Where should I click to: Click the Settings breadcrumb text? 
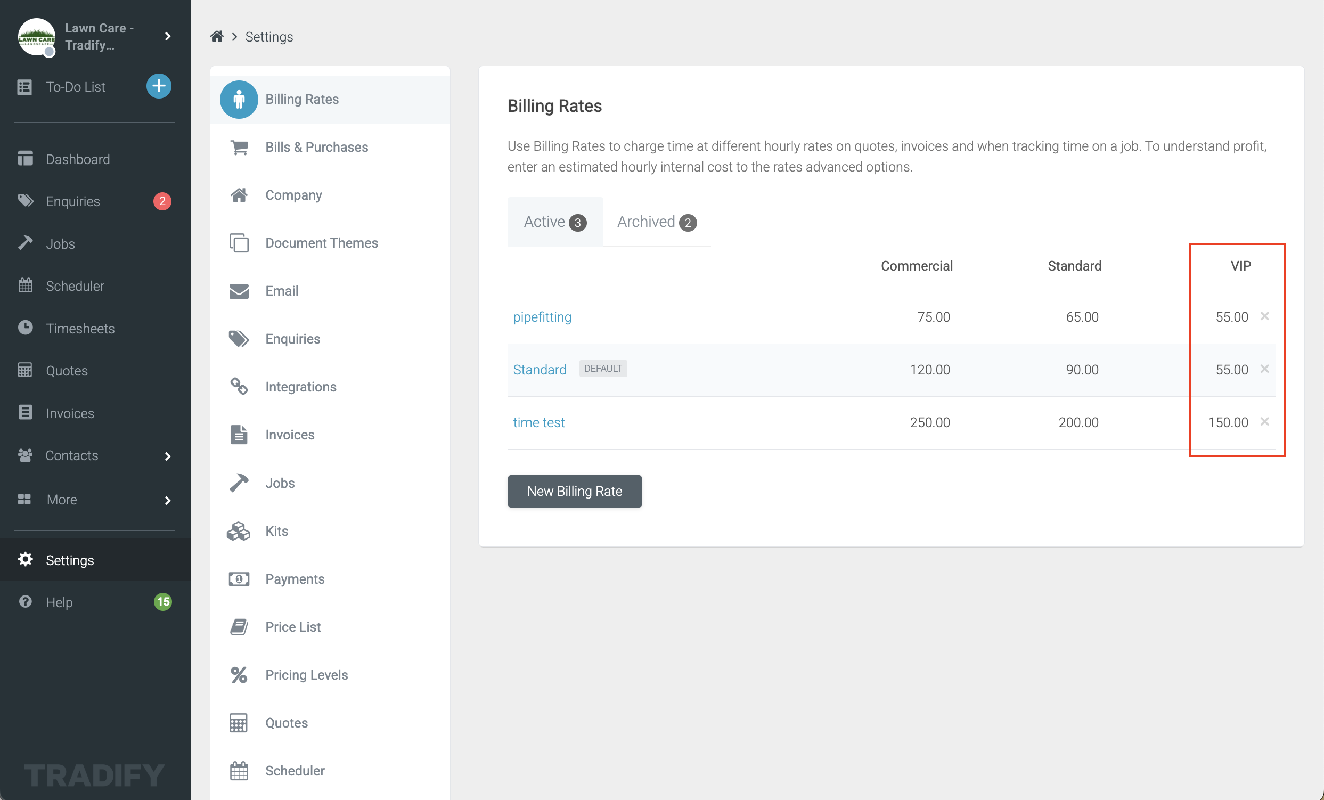269,37
